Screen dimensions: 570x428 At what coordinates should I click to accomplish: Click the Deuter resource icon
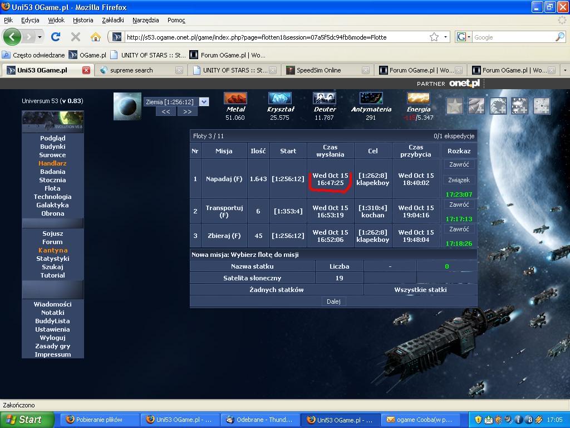point(324,99)
